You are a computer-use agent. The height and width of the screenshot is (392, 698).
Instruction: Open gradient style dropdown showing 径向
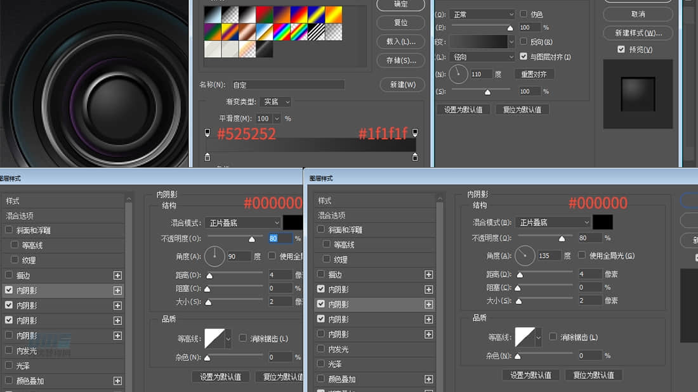tap(482, 57)
